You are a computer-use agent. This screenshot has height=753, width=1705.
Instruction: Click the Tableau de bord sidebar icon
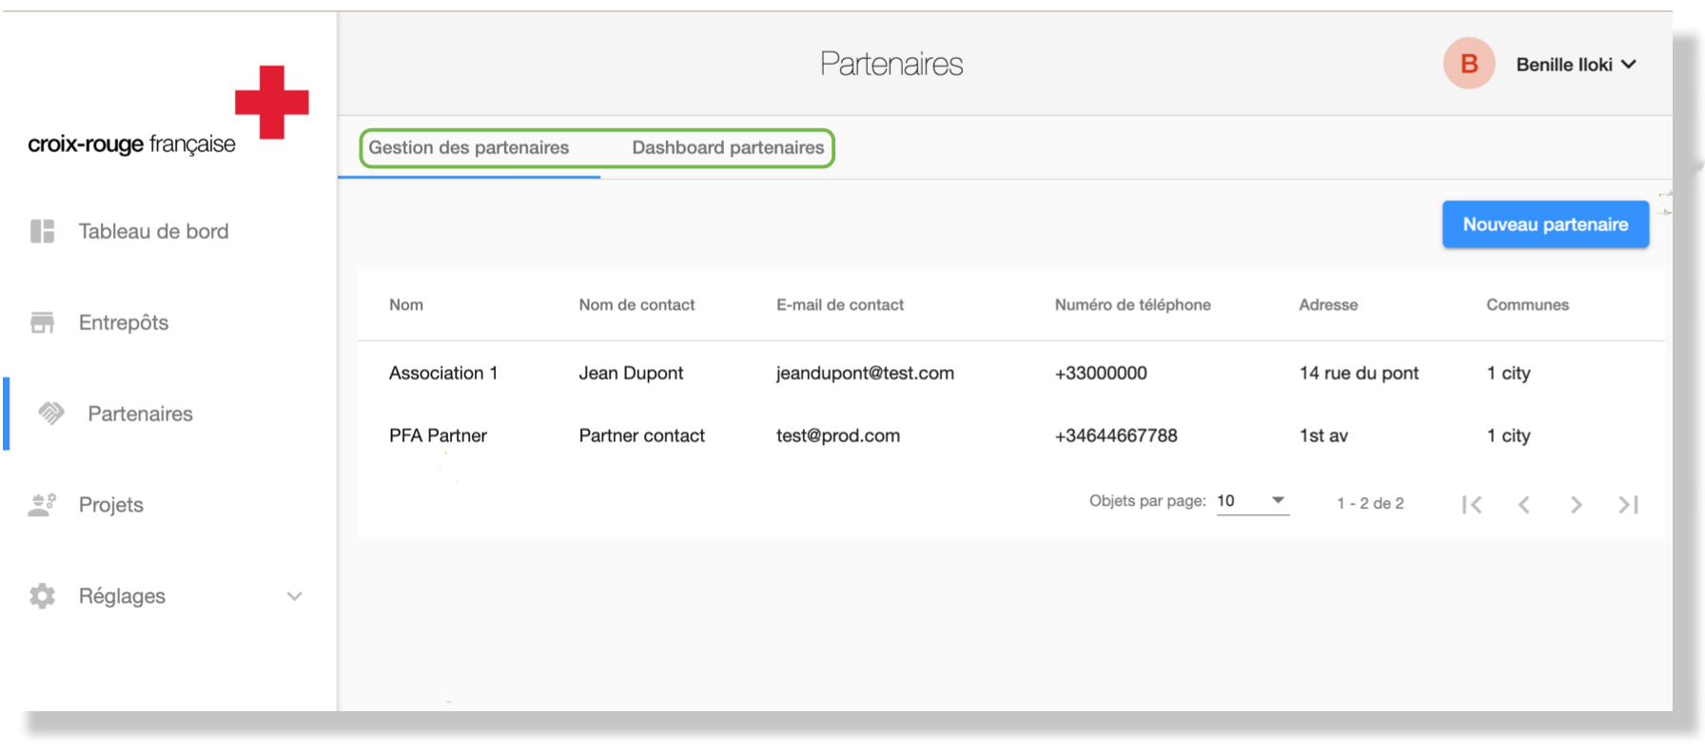(43, 231)
